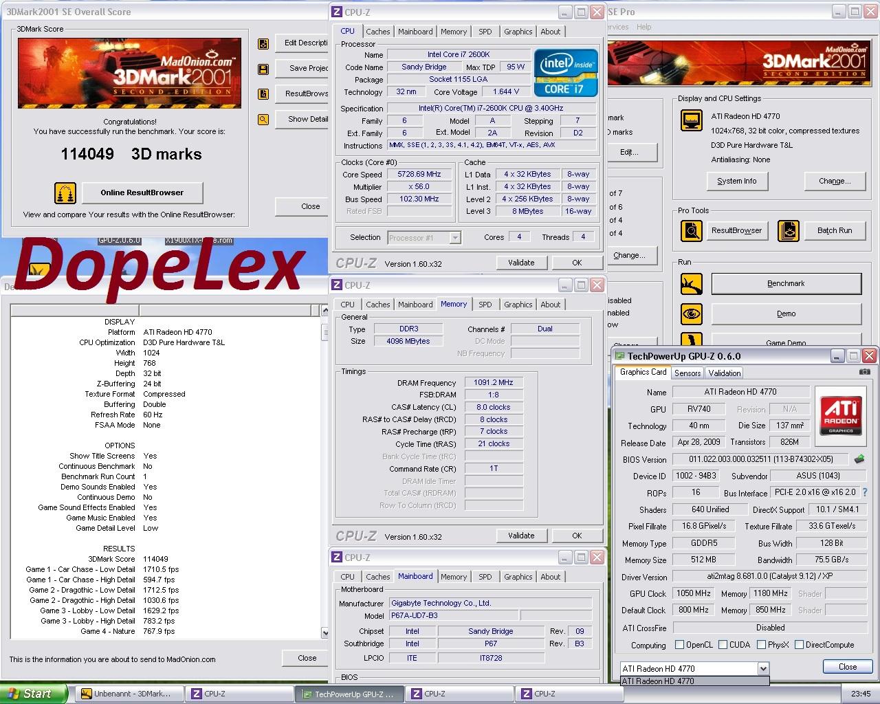880x704 pixels.
Task: Switch to Sensors tab in GPU-Z
Action: coord(687,373)
